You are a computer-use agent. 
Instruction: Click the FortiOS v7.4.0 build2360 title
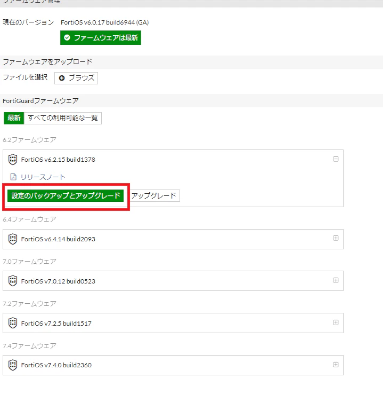click(56, 365)
